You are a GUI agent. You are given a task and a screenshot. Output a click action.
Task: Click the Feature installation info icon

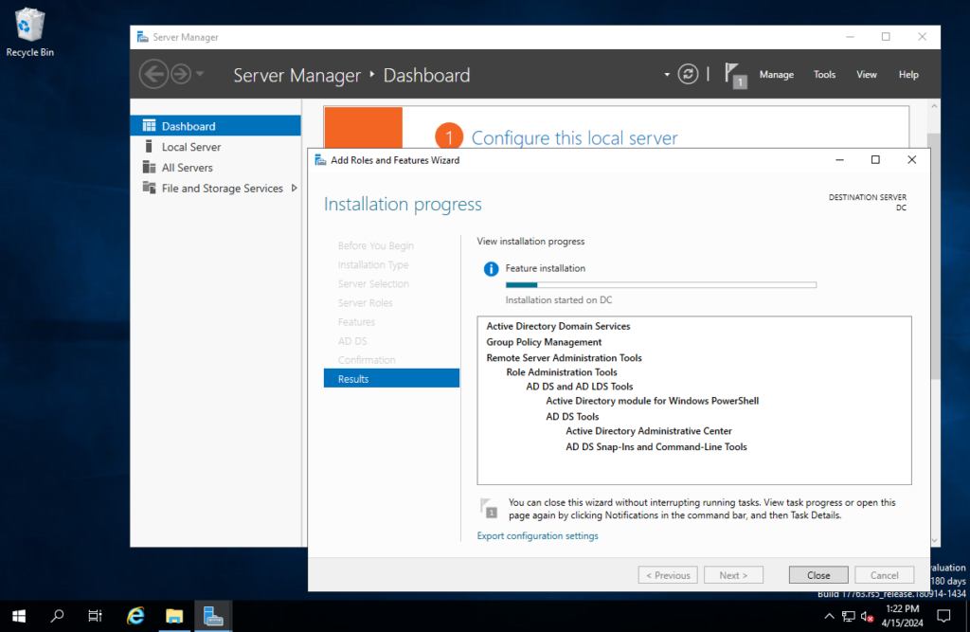(x=491, y=269)
